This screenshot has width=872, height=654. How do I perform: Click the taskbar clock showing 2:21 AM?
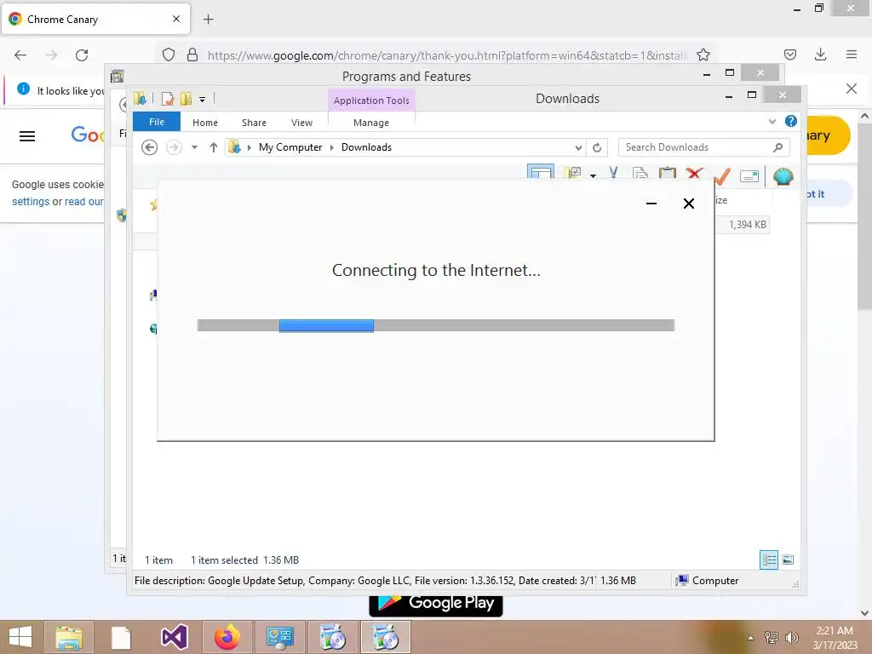click(835, 638)
